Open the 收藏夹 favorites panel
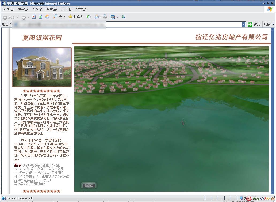Image resolution: width=276 pixels, height=202 pixels. (76, 17)
